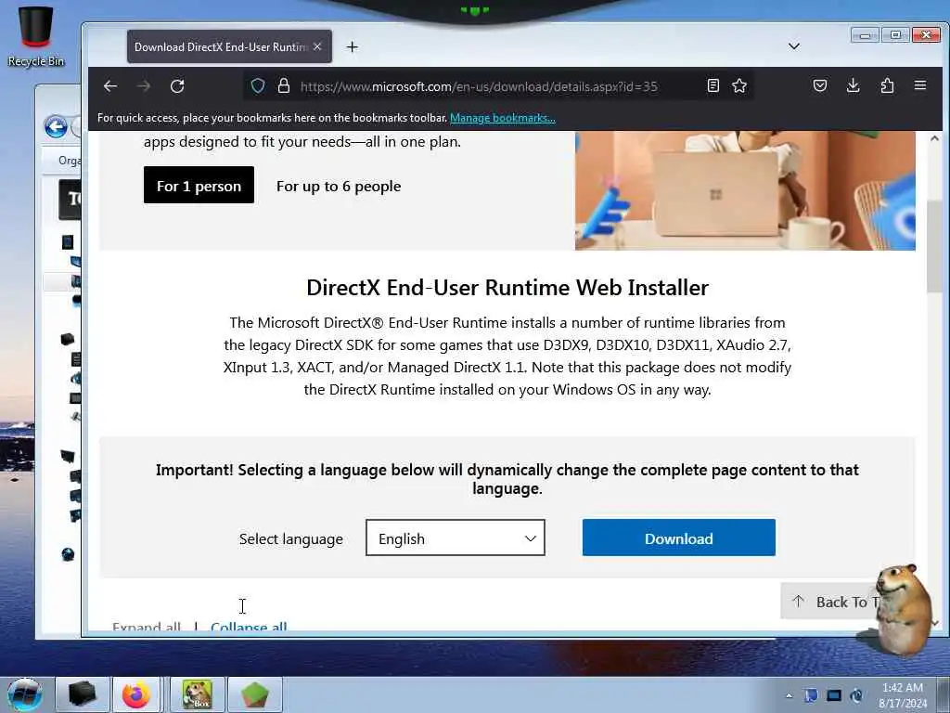Click the page vertical scrollbar thumb
Viewport: 950px width, 713px height.
click(933, 245)
